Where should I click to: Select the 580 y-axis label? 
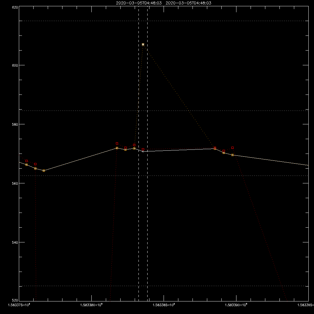click(x=15, y=124)
